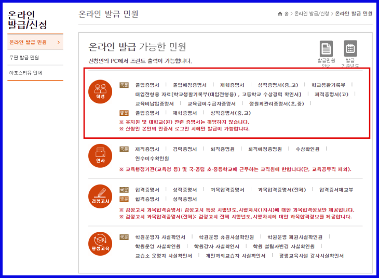Open 졸업증명서 in 학생 국문 row

coord(147,85)
